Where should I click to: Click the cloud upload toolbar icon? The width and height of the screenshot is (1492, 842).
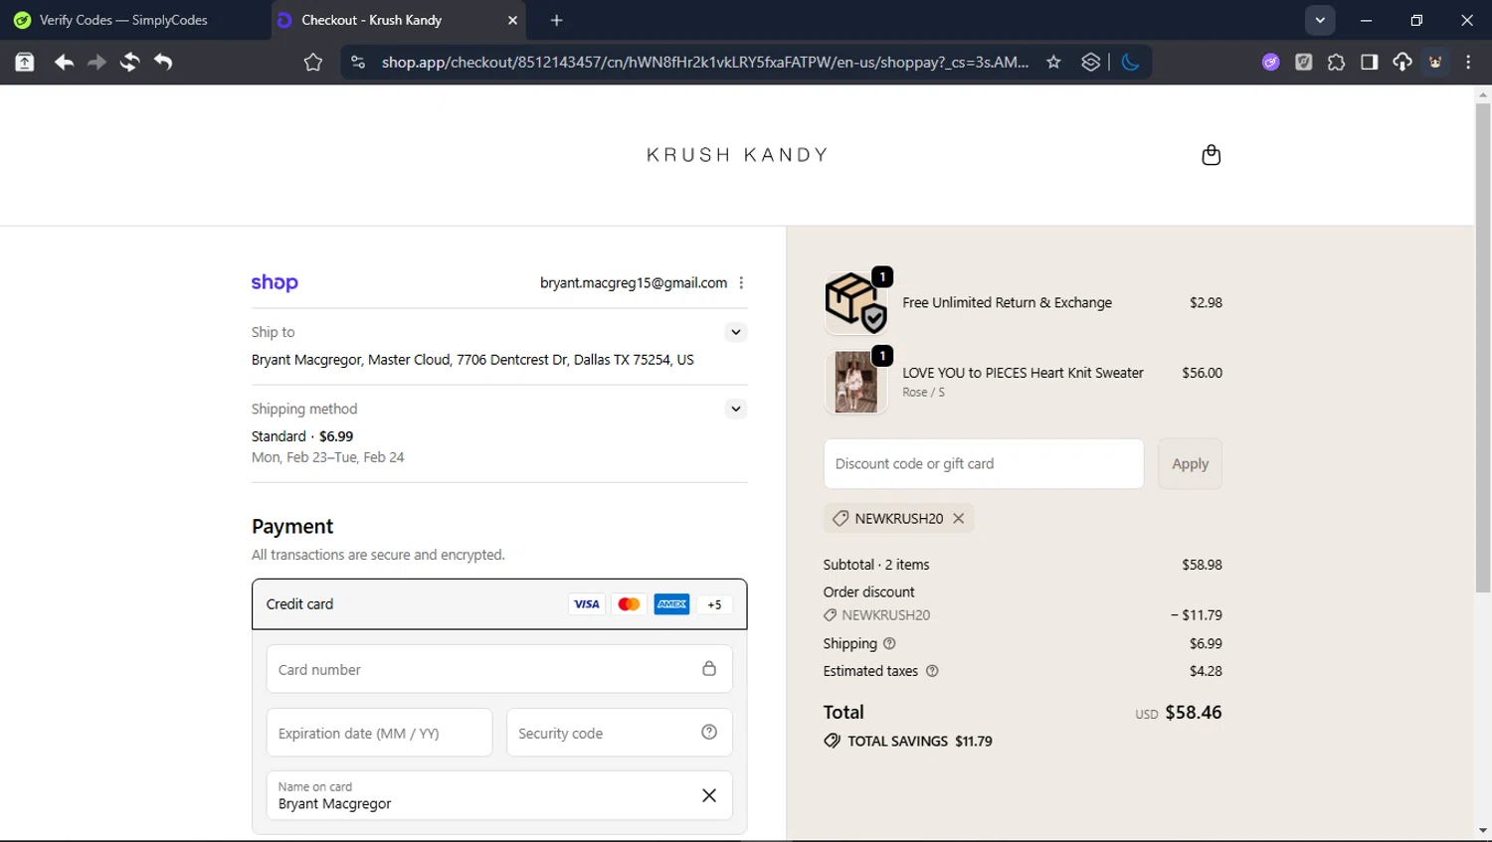(1401, 62)
